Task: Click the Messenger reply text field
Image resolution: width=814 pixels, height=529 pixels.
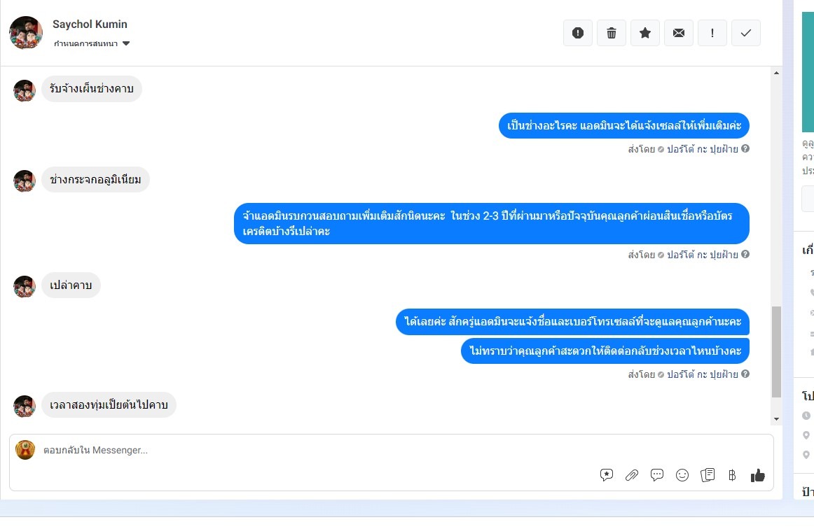Action: point(392,450)
